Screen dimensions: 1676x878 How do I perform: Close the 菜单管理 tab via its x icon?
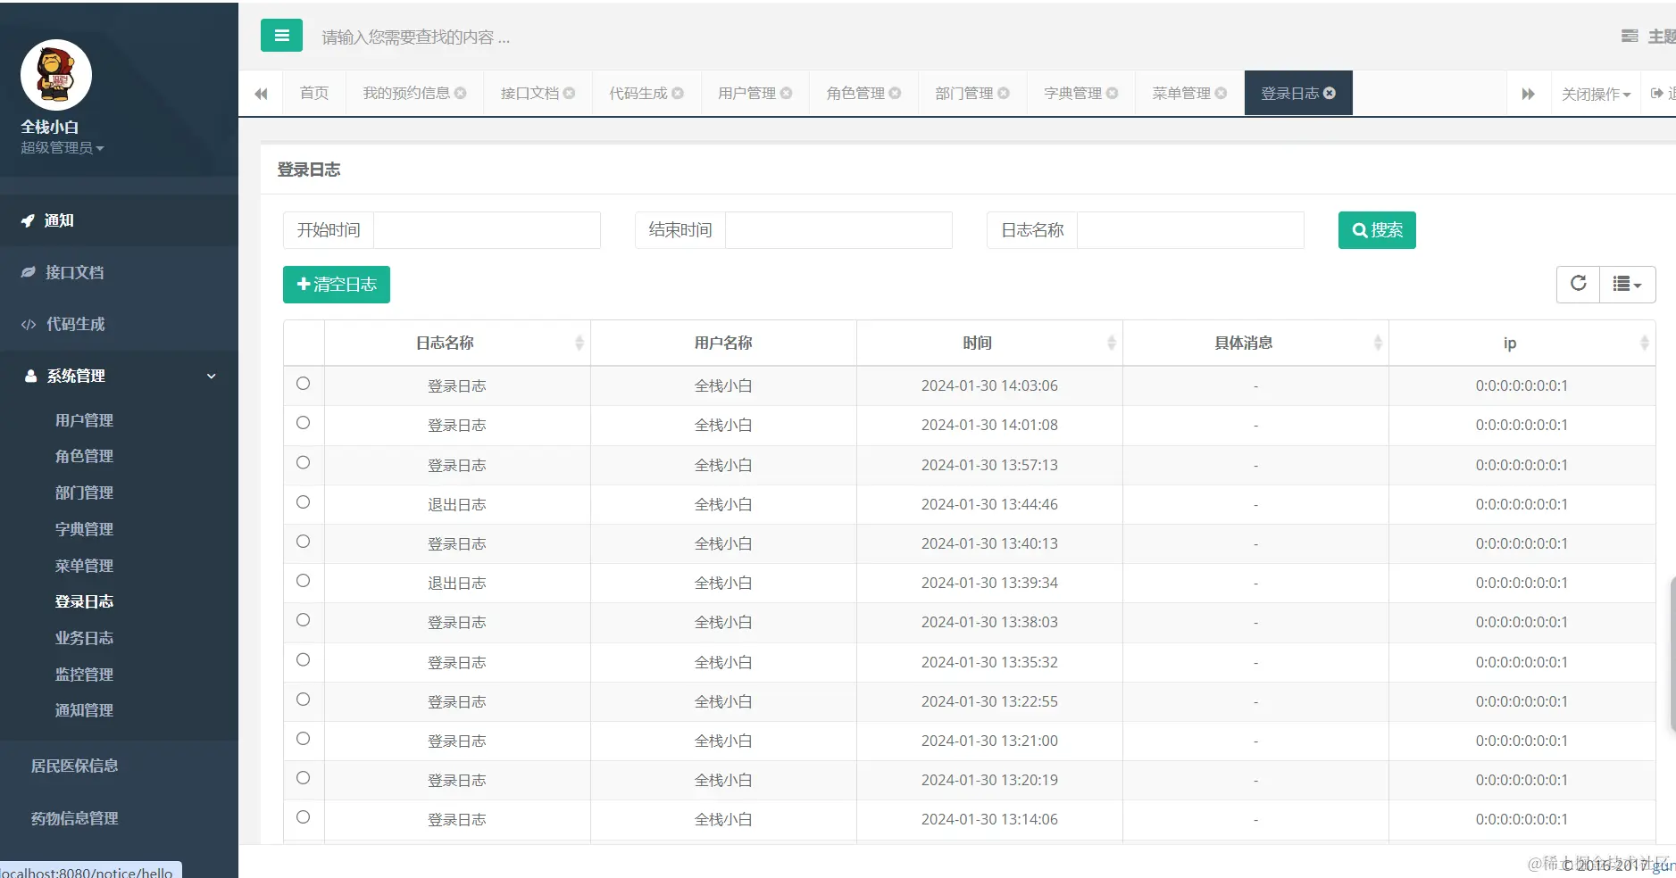click(1221, 93)
